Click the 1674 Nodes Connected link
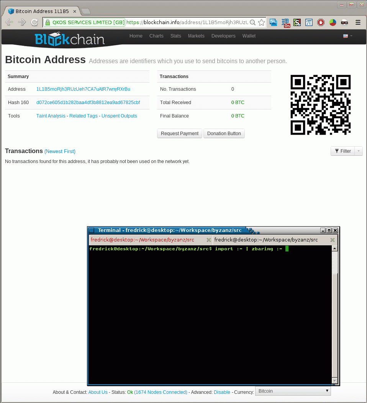Viewport: 367px width, 403px height. coord(161,392)
